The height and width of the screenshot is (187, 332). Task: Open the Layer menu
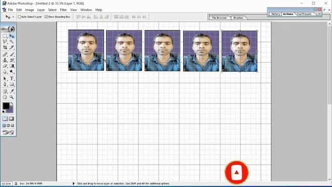(x=41, y=10)
